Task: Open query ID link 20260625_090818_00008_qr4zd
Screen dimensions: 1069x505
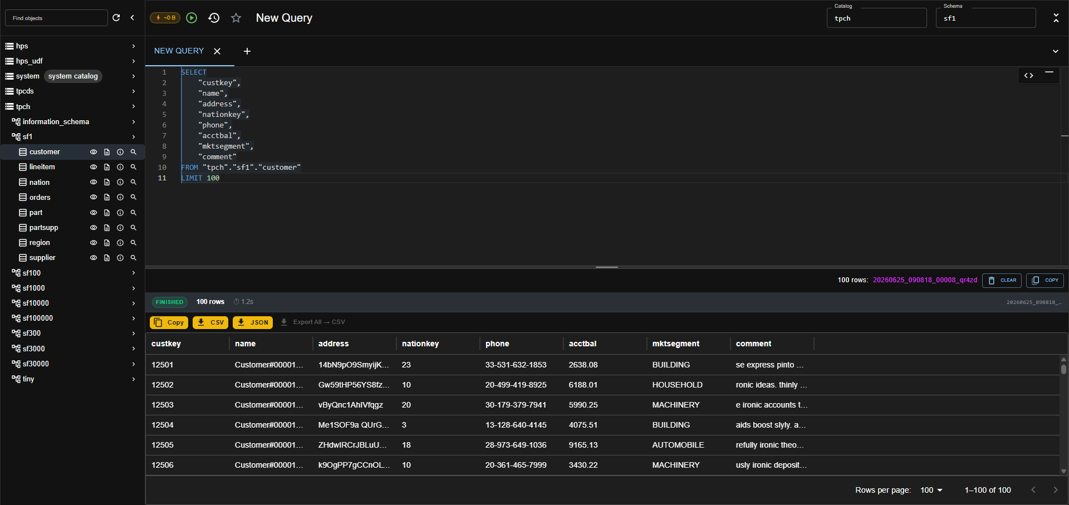Action: pyautogui.click(x=925, y=280)
